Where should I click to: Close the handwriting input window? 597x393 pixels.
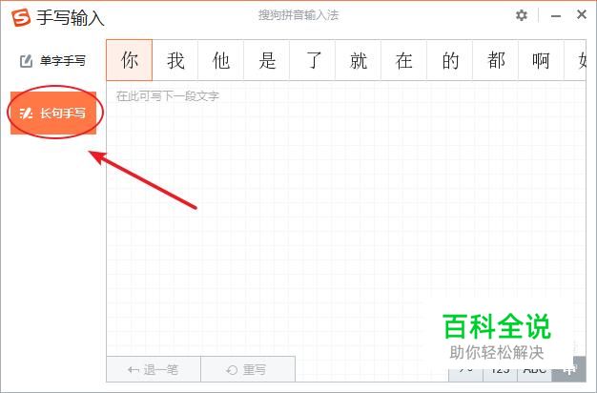582,15
